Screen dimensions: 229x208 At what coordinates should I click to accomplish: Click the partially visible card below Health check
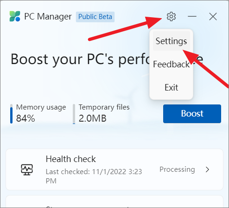pyautogui.click(x=114, y=201)
